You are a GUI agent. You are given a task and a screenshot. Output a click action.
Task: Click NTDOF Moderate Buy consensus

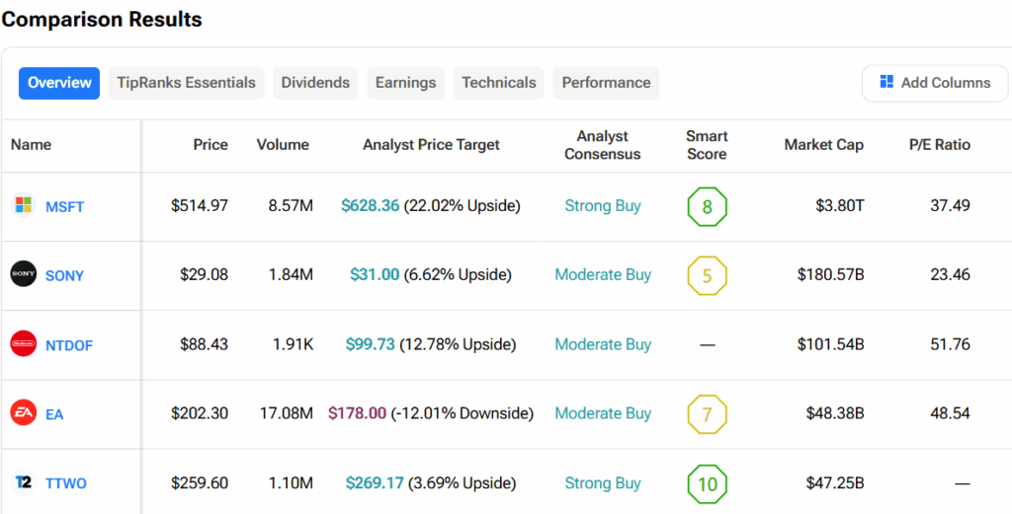point(603,344)
